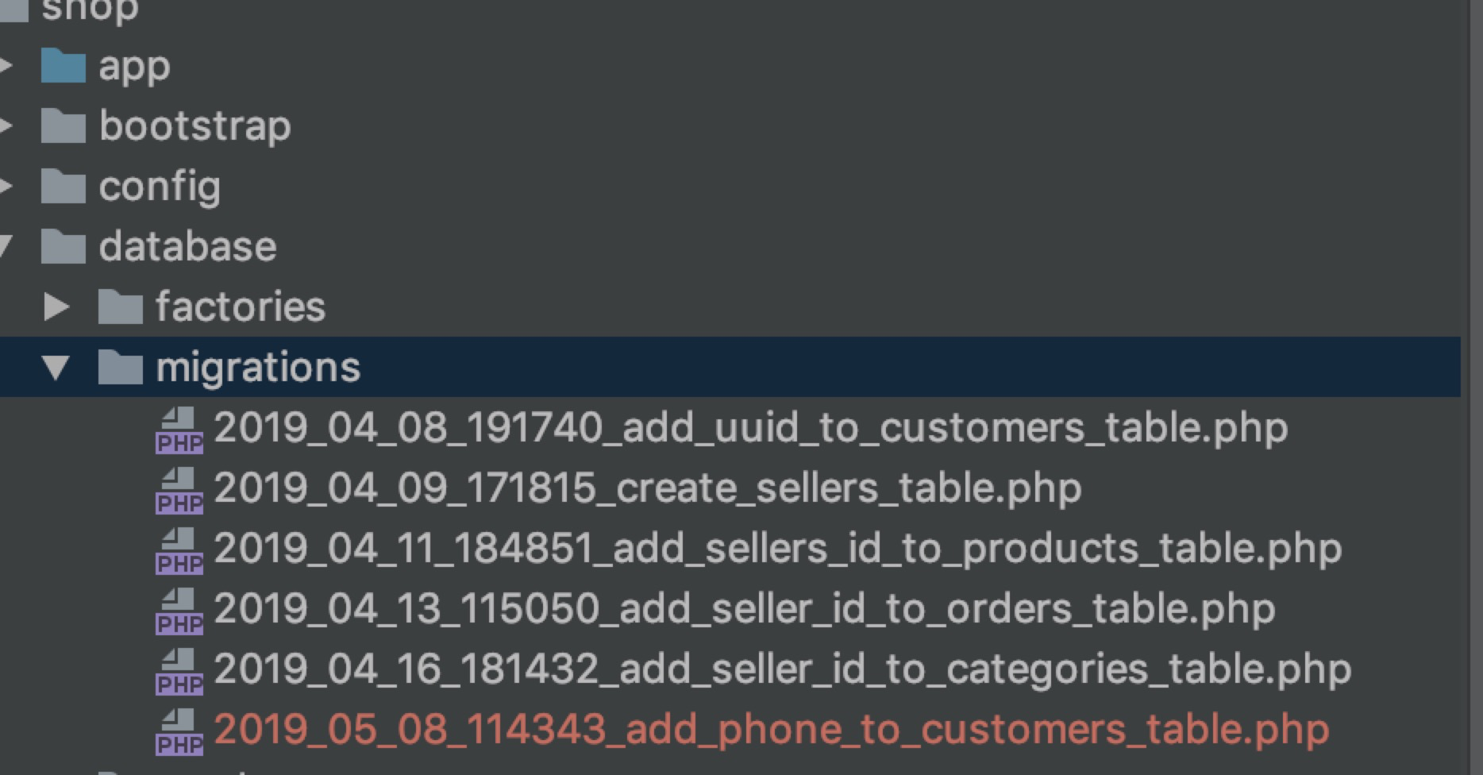Select the shop project root
This screenshot has height=775, width=1483.
87,10
